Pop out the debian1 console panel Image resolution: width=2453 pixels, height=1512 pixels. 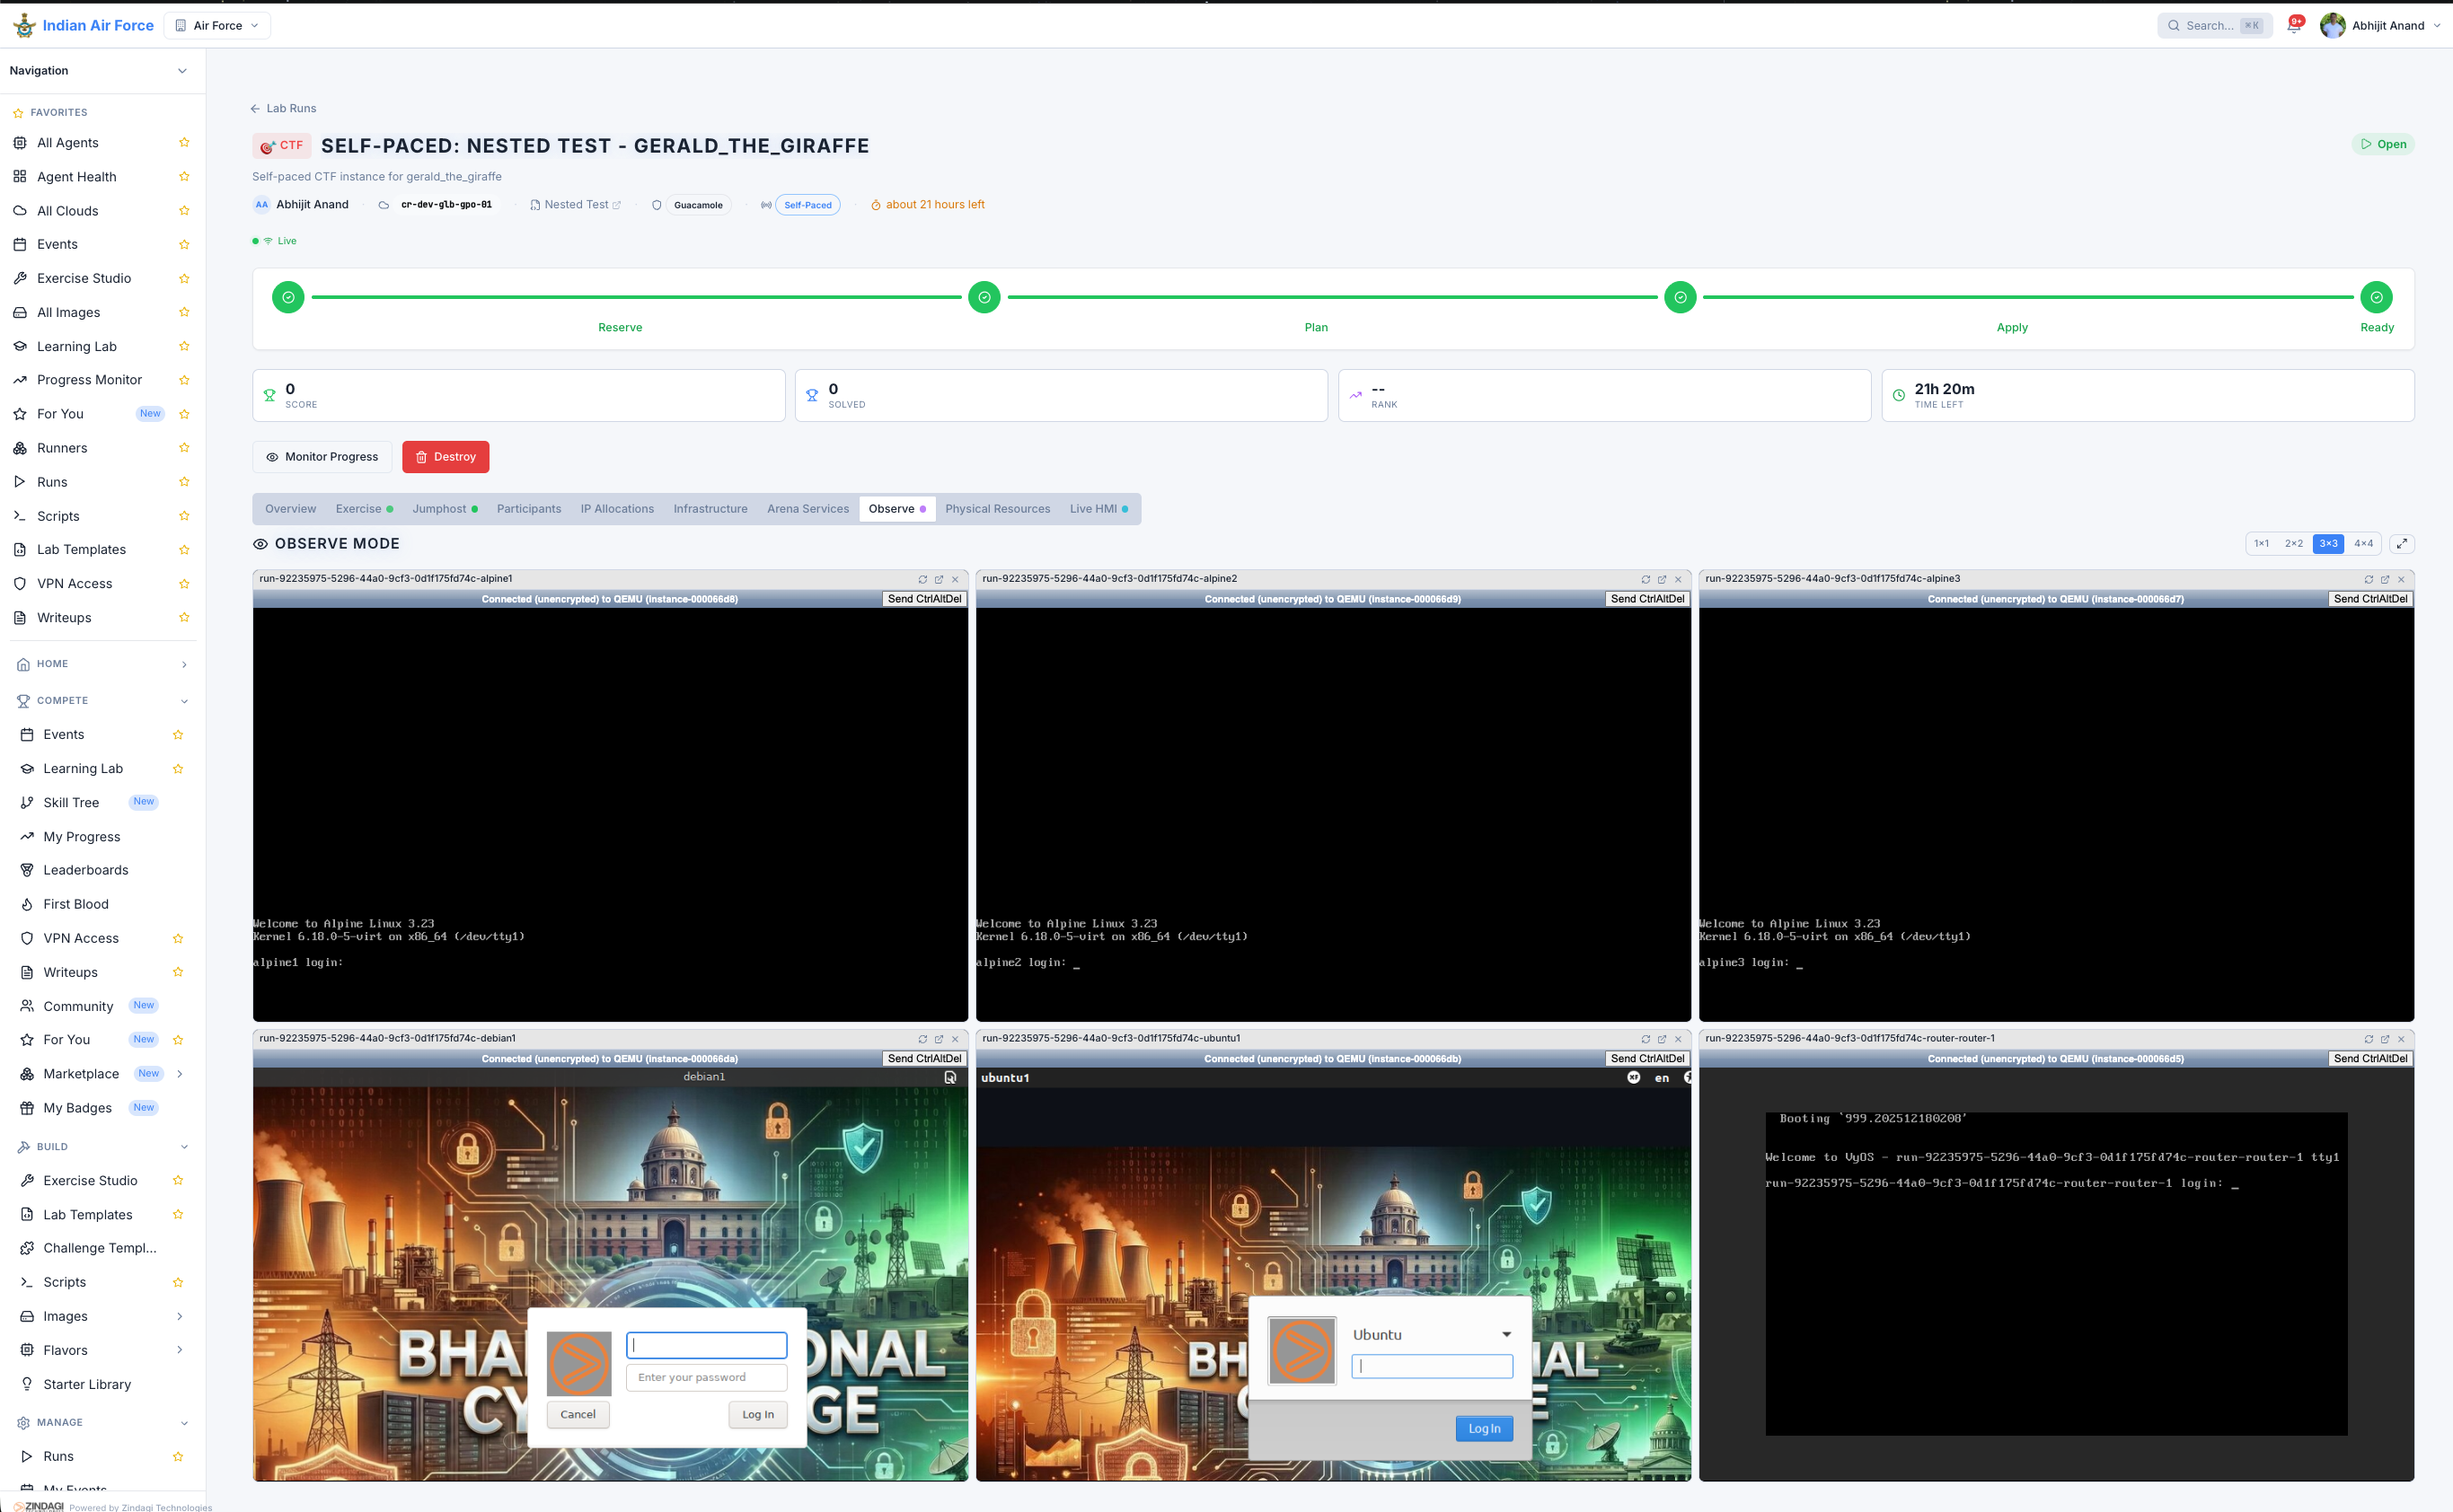pyautogui.click(x=939, y=1039)
